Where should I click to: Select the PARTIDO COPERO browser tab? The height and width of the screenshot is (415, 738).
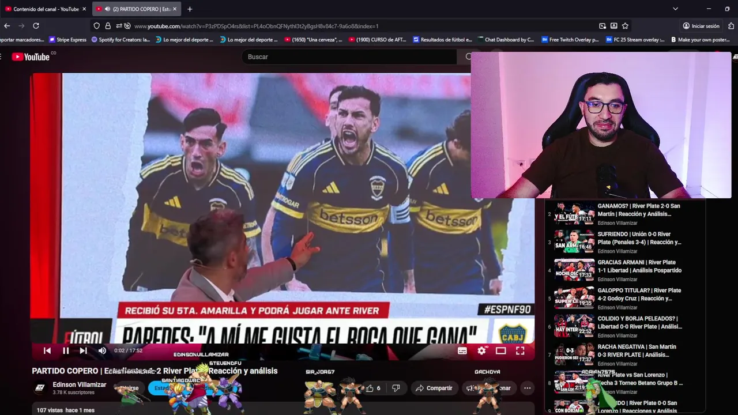click(x=137, y=9)
